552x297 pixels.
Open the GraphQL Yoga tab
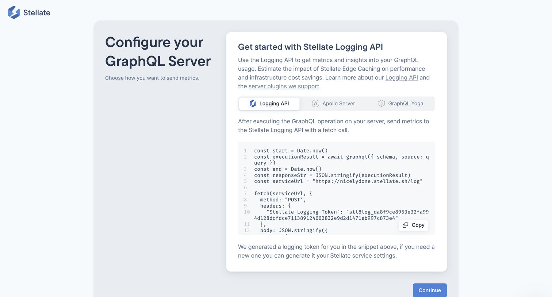coord(400,104)
